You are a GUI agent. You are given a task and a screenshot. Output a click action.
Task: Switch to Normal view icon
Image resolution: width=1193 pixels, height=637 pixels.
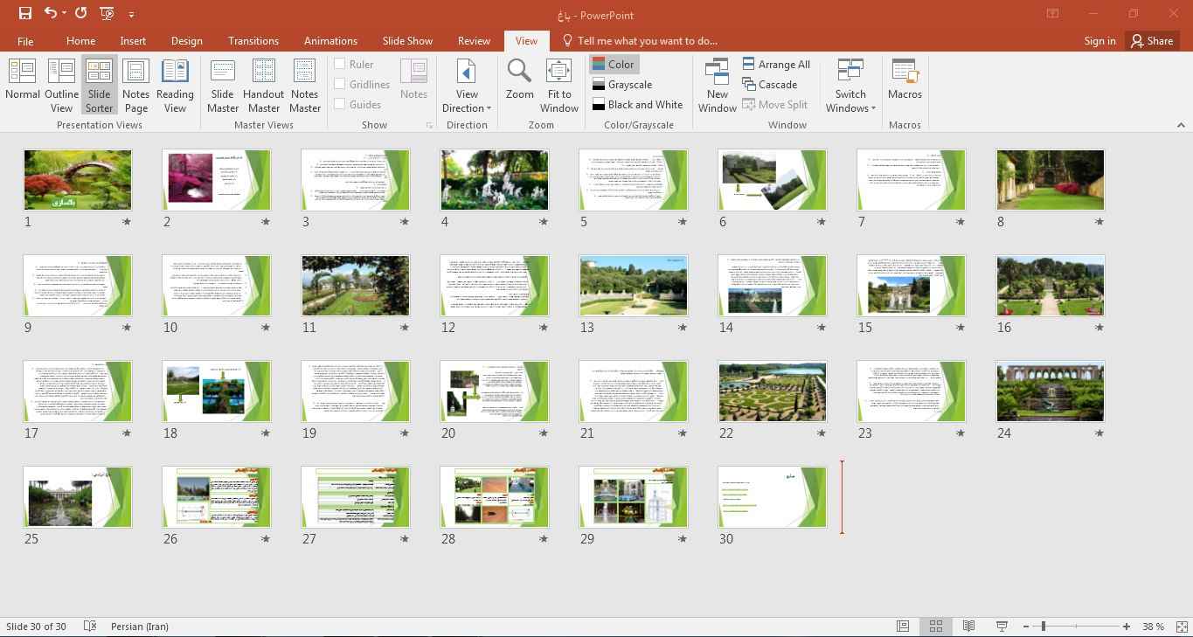22,73
